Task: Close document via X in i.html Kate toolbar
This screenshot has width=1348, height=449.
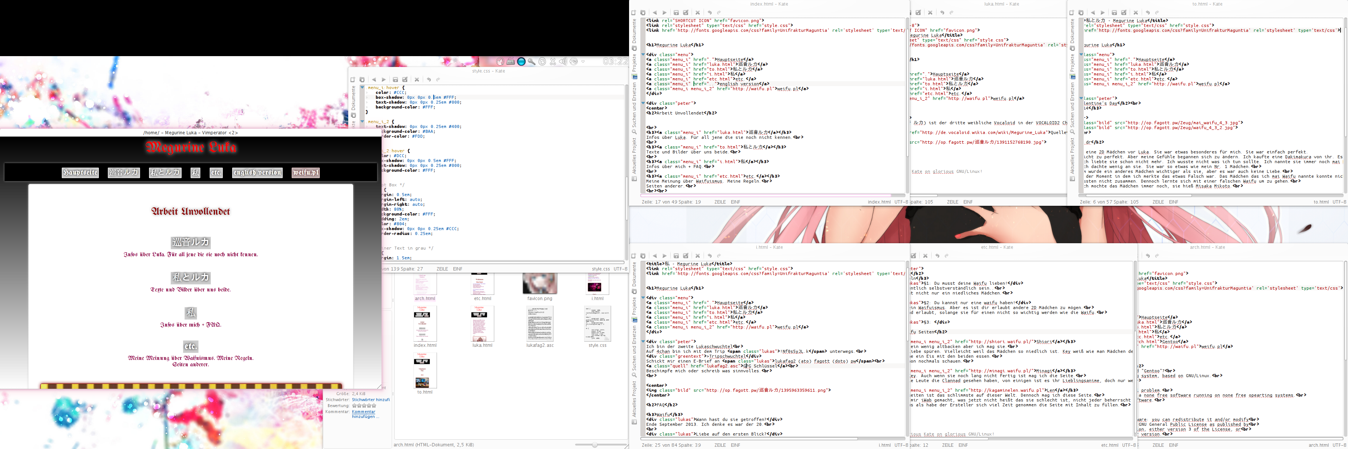Action: [698, 256]
